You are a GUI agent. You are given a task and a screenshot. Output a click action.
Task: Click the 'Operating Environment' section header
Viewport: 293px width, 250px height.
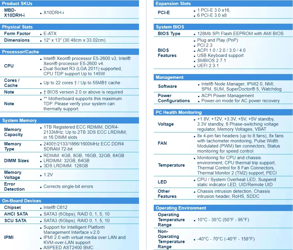click(x=223, y=208)
